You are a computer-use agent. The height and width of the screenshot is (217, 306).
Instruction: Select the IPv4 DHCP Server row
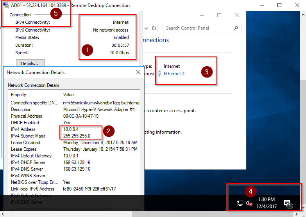[74, 162]
